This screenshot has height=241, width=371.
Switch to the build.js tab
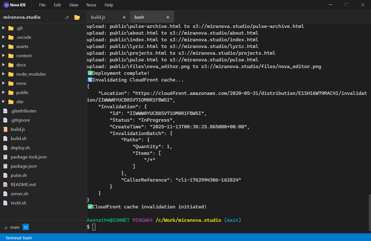[98, 17]
